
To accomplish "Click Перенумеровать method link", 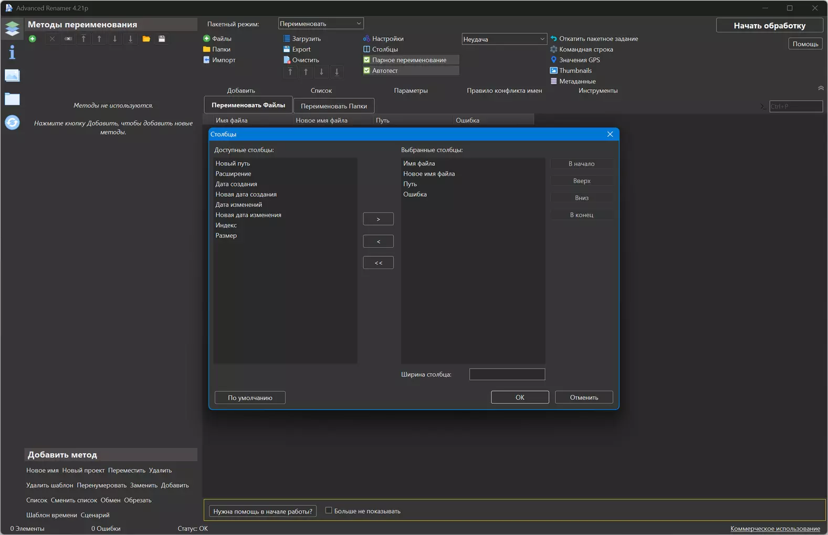I will [101, 485].
